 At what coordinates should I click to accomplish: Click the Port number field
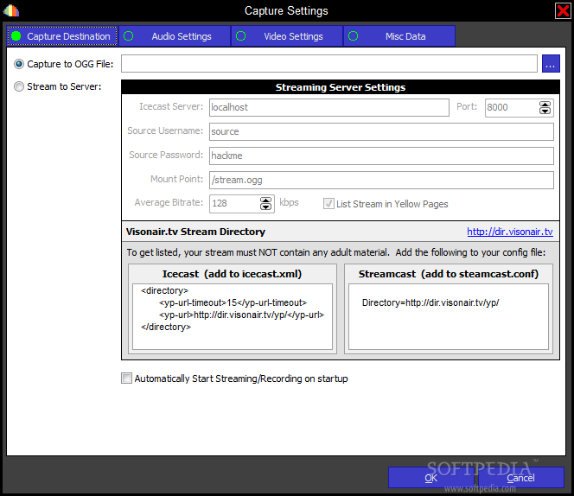(512, 108)
